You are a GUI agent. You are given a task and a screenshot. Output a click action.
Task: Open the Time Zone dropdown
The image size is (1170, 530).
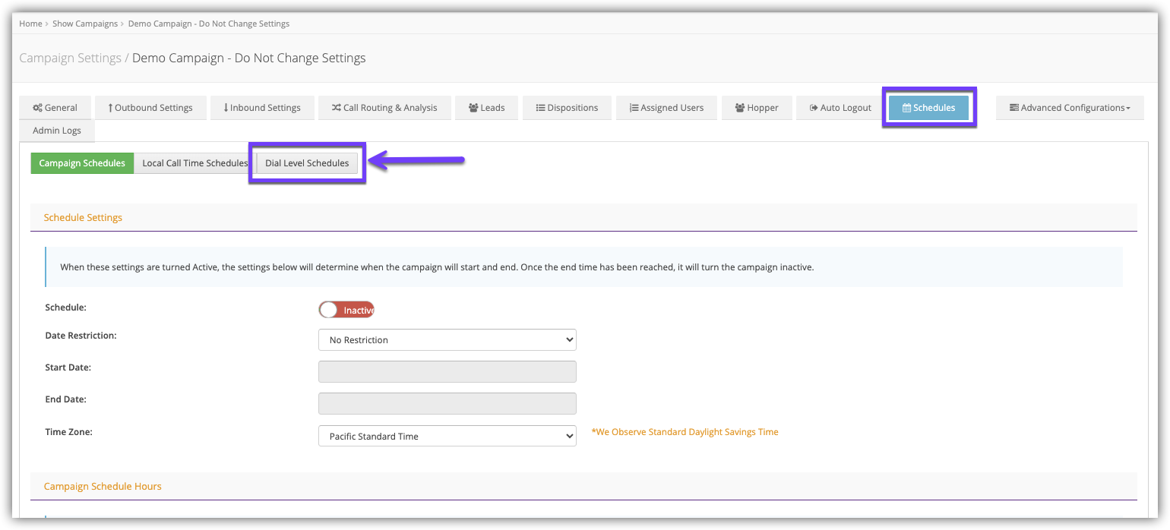tap(447, 437)
